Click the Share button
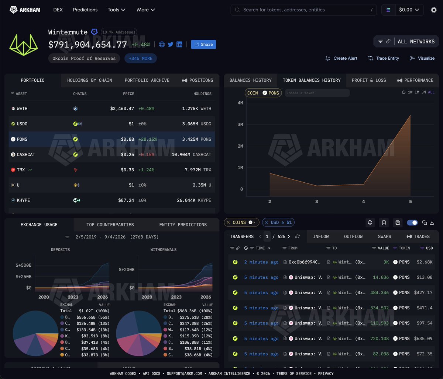This screenshot has width=443, height=379. [203, 44]
